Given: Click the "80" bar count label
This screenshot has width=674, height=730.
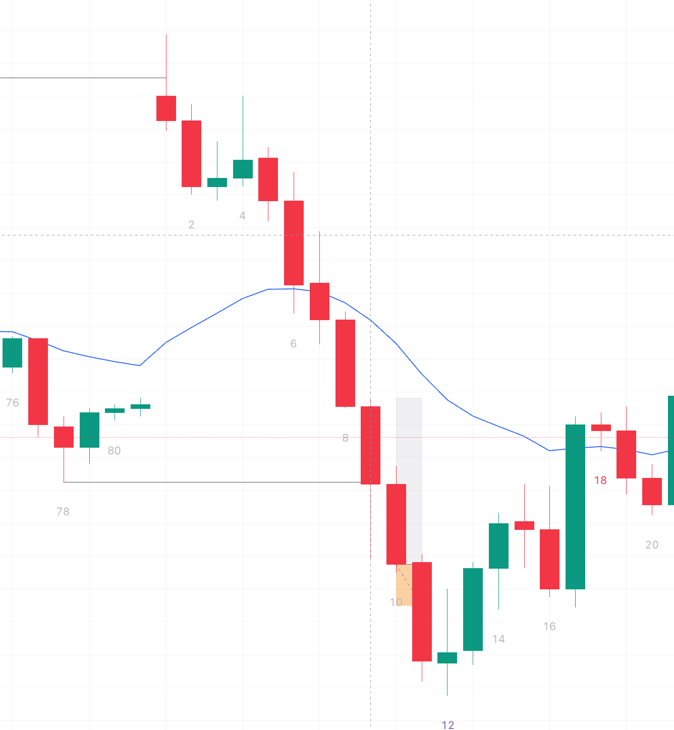Looking at the screenshot, I should (115, 450).
